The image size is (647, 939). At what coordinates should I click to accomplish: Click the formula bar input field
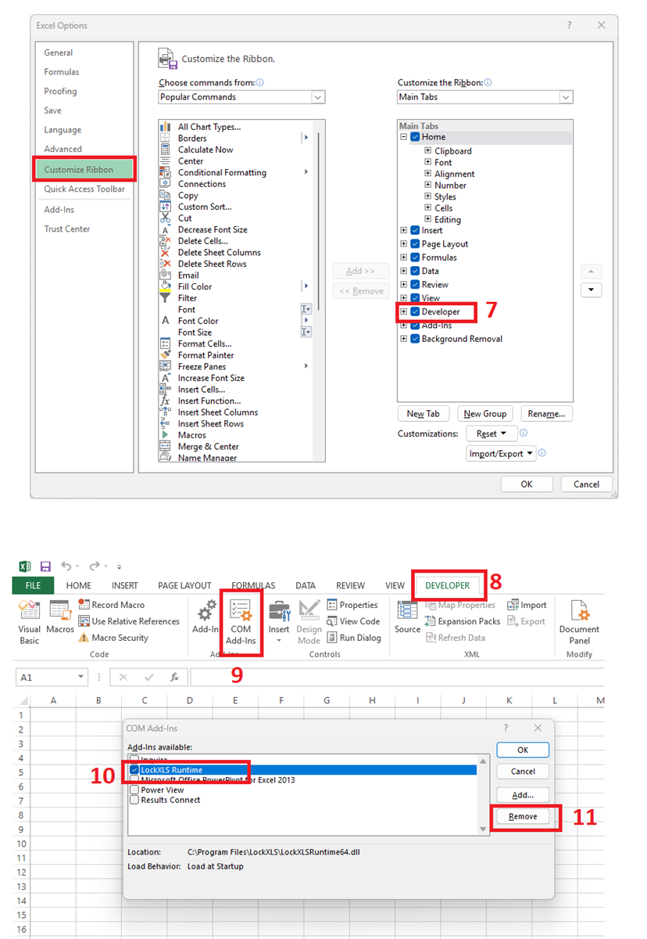(x=397, y=677)
